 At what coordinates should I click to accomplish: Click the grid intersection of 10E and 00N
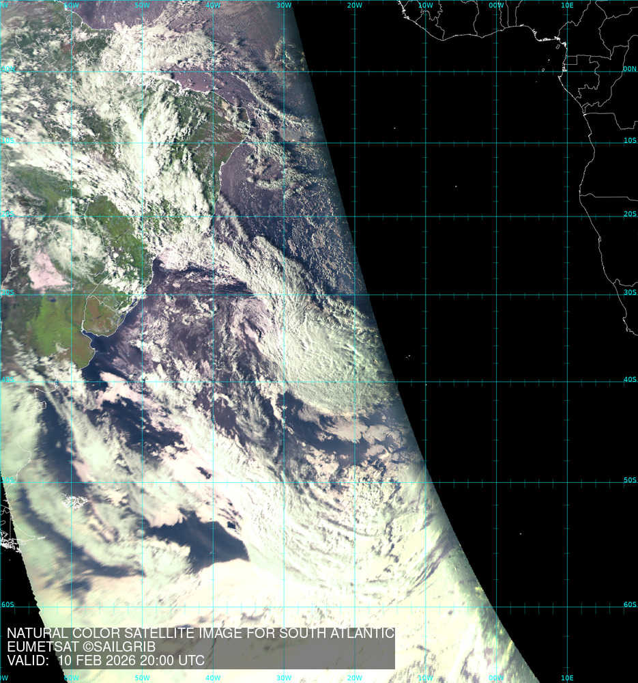coord(567,71)
